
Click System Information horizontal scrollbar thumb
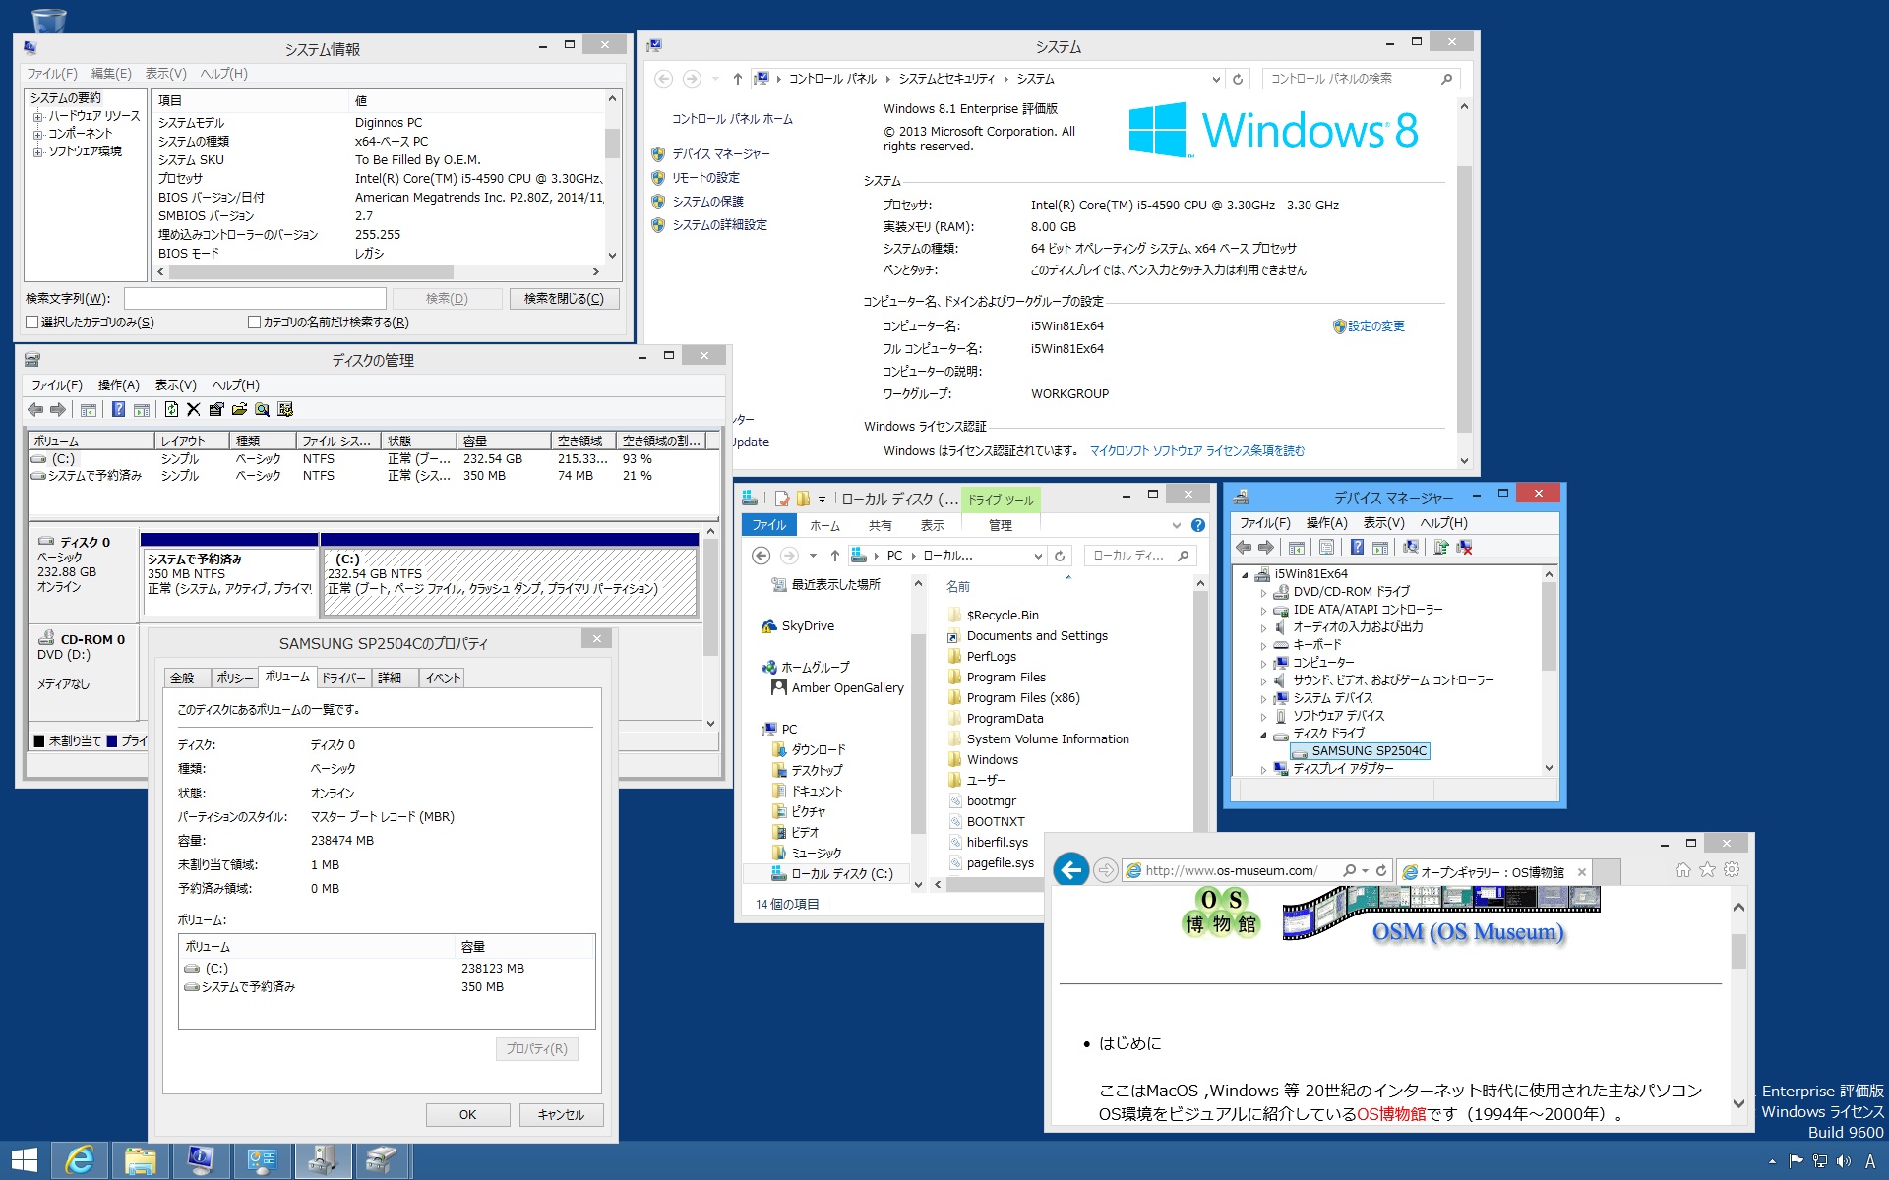[311, 271]
